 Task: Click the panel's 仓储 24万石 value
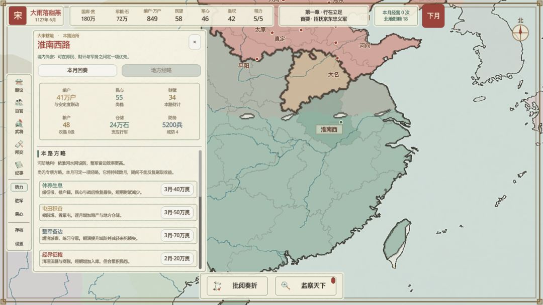click(119, 125)
